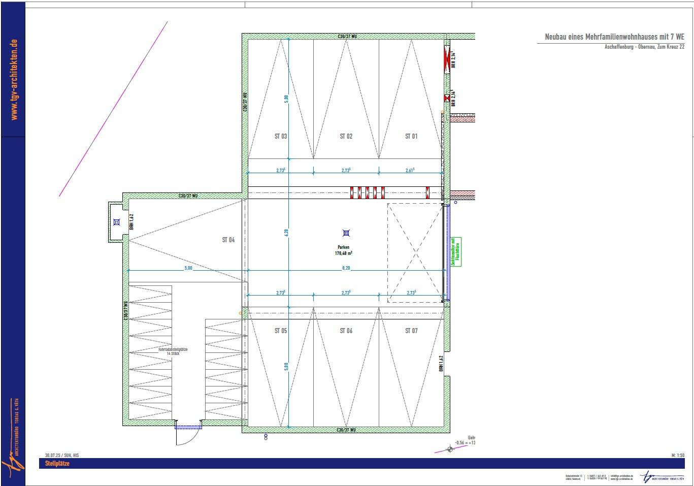Select parking space label ST 04

(228, 240)
